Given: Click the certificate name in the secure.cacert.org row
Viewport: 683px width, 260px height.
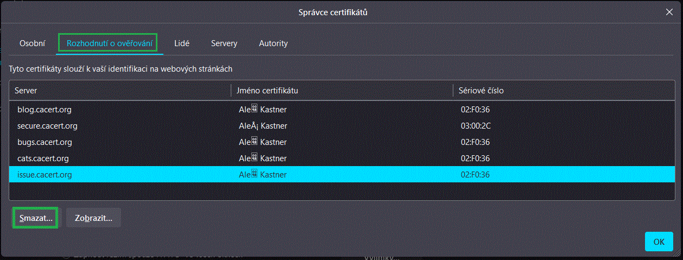Looking at the screenshot, I should tap(263, 126).
